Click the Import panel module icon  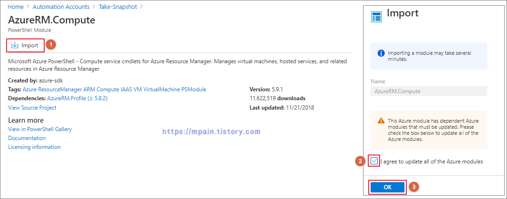click(377, 17)
